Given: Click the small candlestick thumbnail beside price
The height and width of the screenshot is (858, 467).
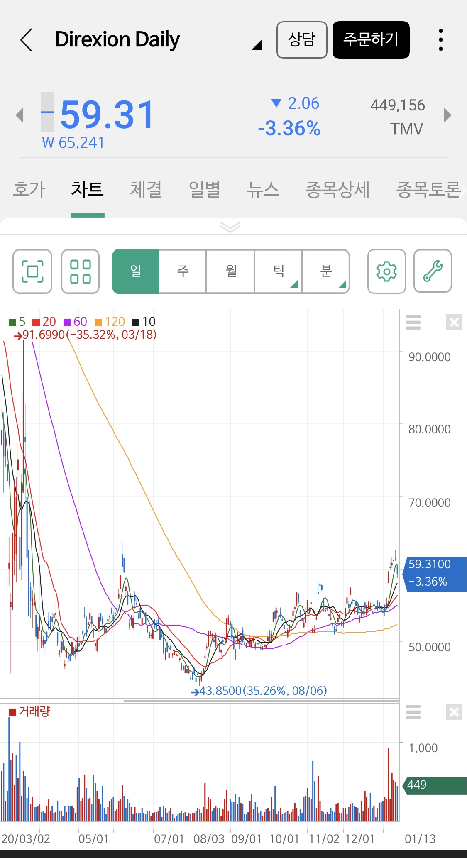Looking at the screenshot, I should click(47, 112).
